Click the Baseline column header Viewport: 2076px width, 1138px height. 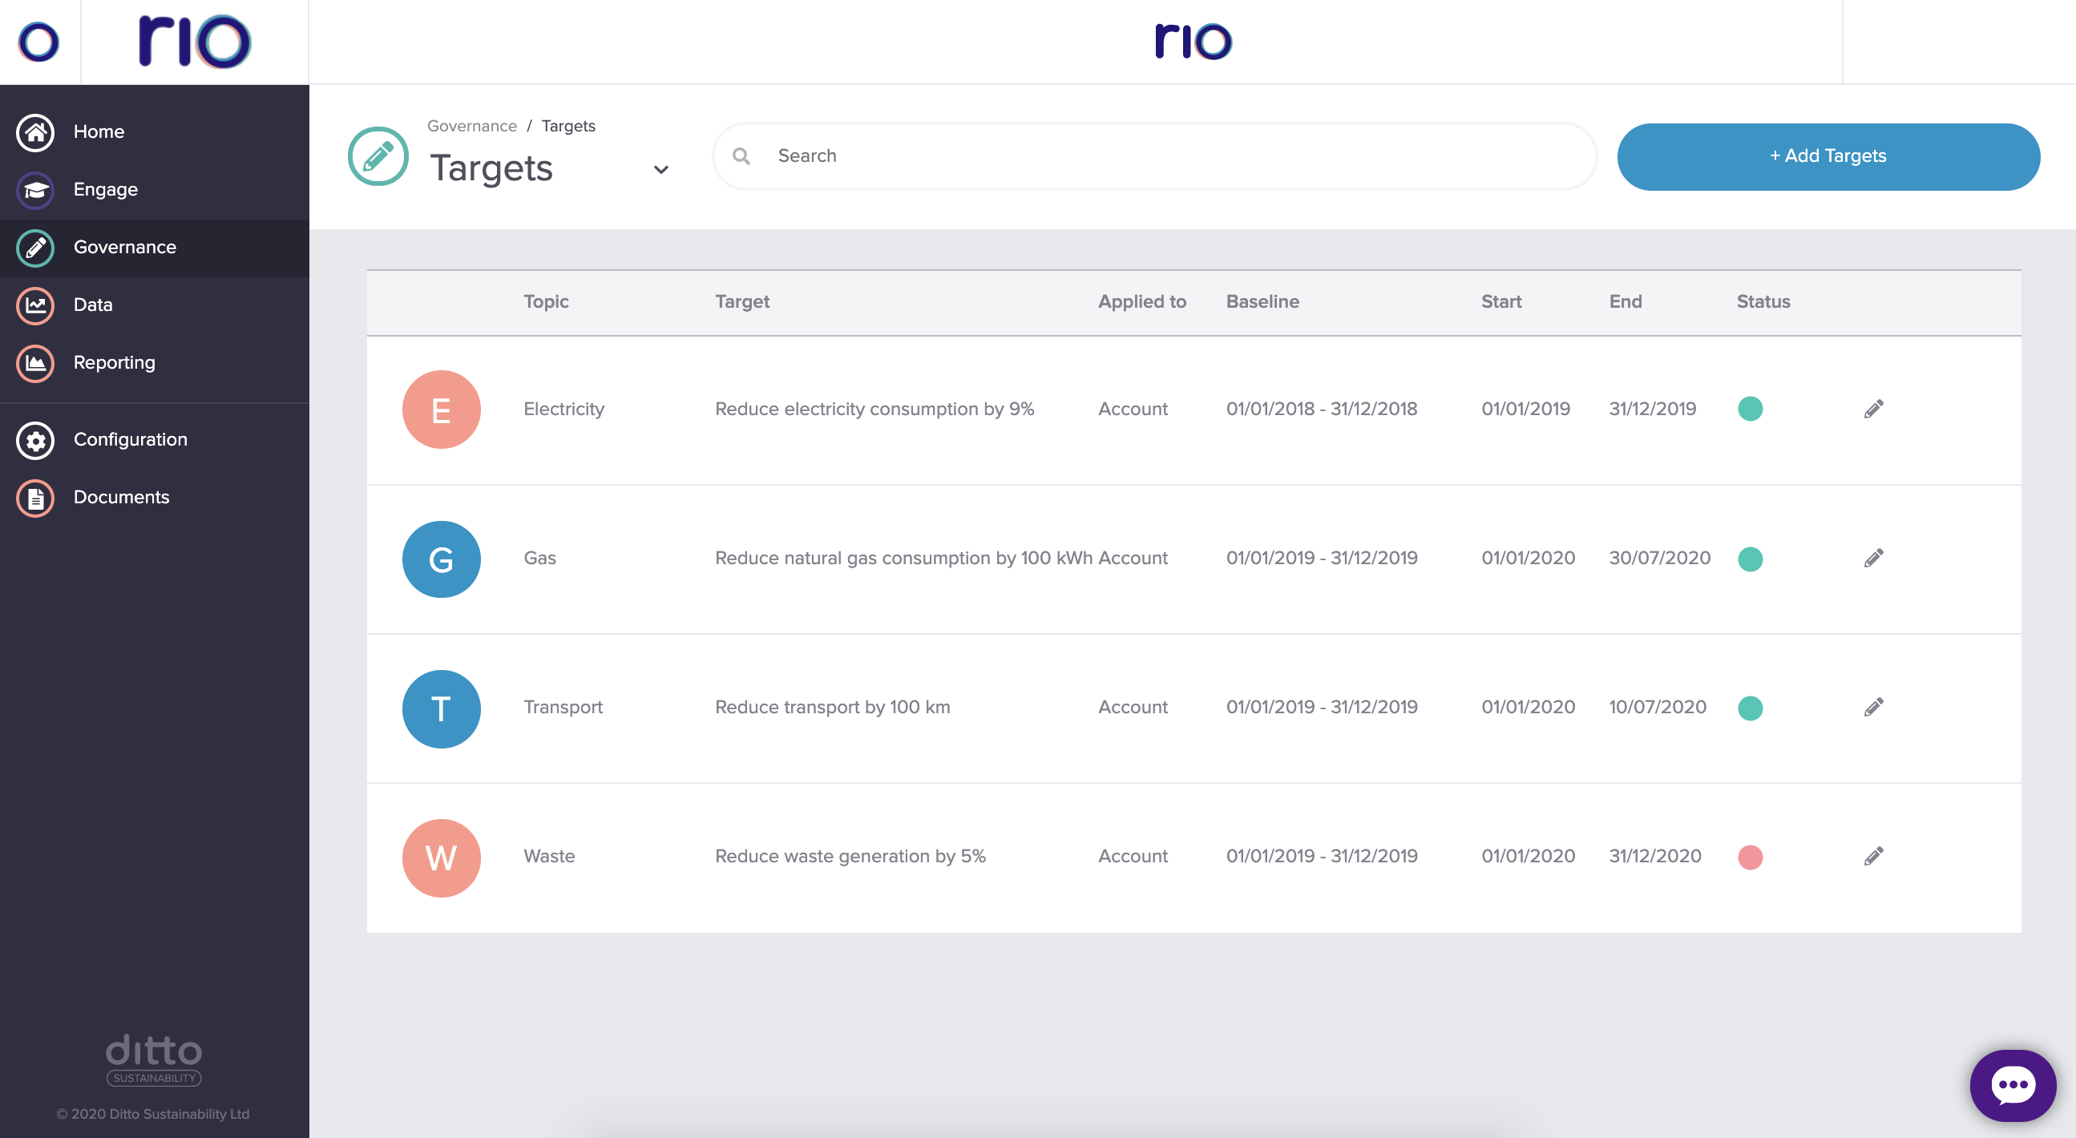[x=1262, y=302]
